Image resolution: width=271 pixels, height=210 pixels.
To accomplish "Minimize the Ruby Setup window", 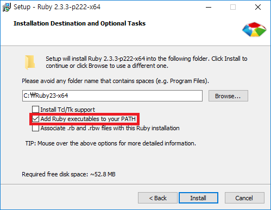I will click(209, 7).
